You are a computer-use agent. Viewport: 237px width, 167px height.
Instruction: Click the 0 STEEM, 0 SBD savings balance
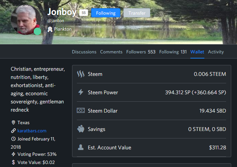[207, 129]
